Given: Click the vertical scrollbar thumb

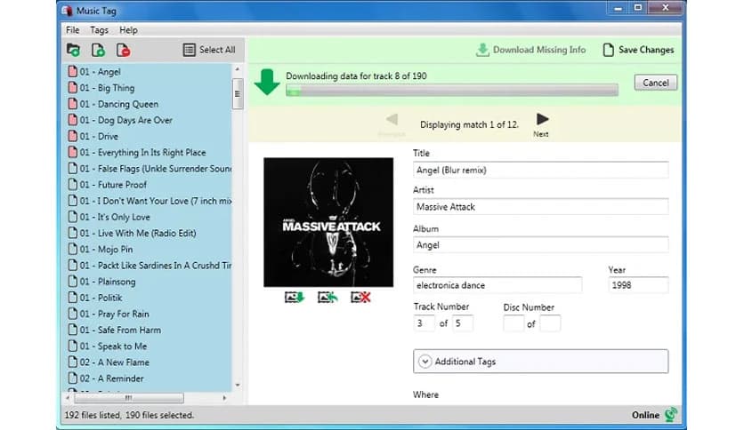Looking at the screenshot, I should coord(238,94).
